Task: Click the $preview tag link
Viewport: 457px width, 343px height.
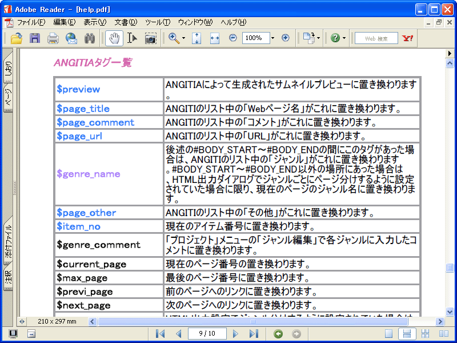Action: point(78,89)
